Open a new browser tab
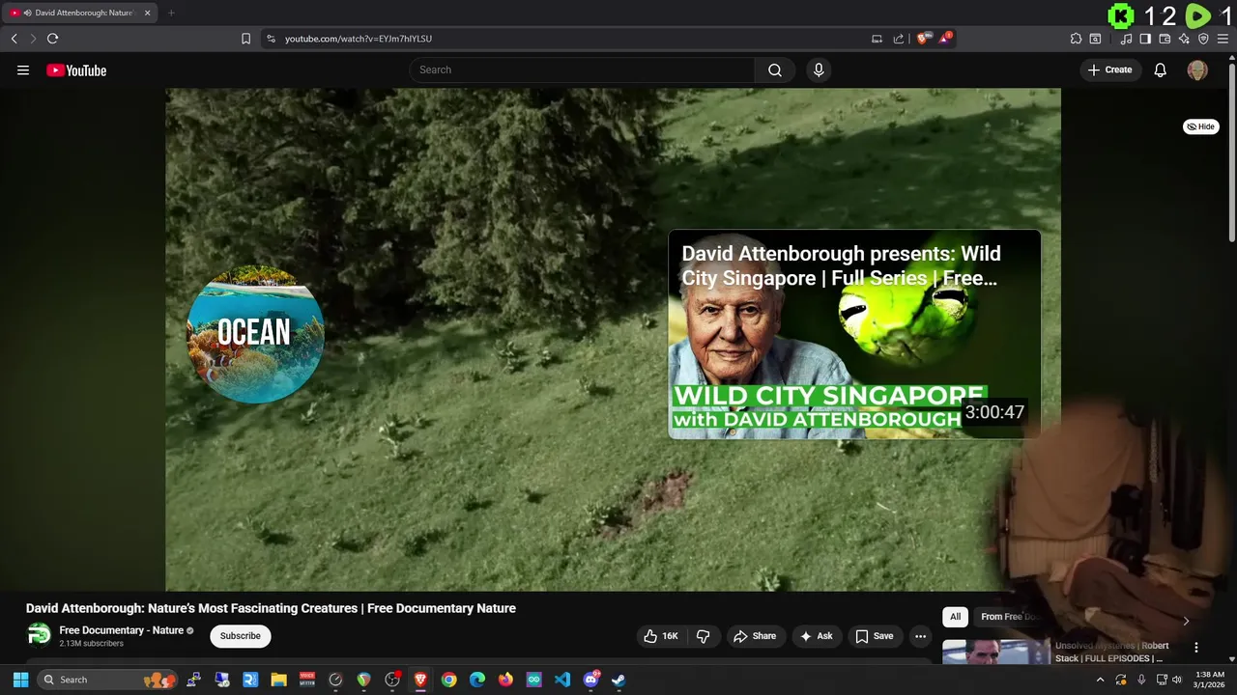 [x=171, y=13]
